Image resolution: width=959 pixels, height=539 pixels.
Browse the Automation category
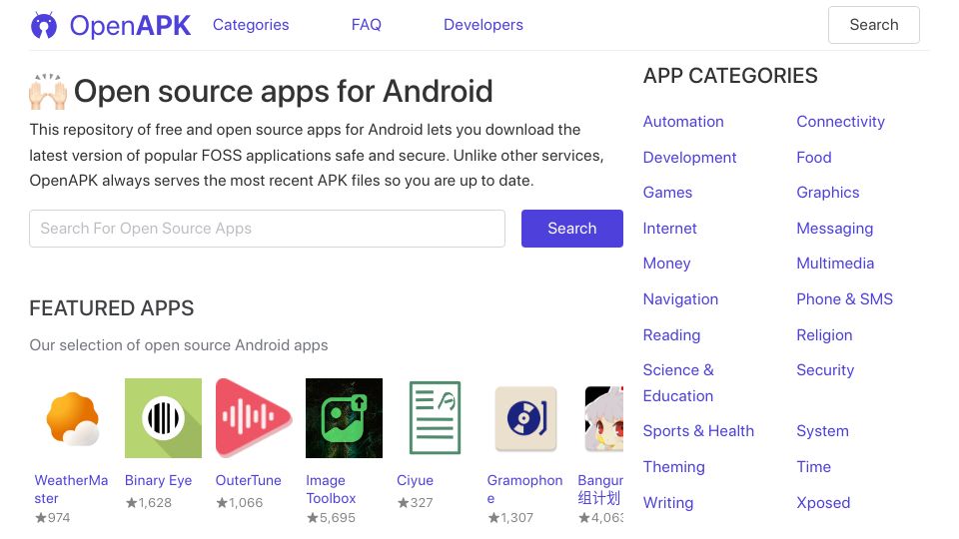(x=683, y=122)
